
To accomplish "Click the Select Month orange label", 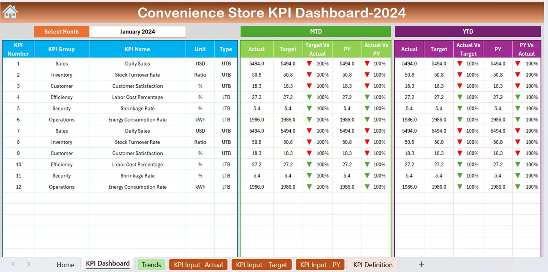I will [x=62, y=32].
